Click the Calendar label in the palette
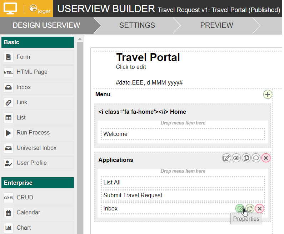This screenshot has width=284, height=234. (x=28, y=213)
